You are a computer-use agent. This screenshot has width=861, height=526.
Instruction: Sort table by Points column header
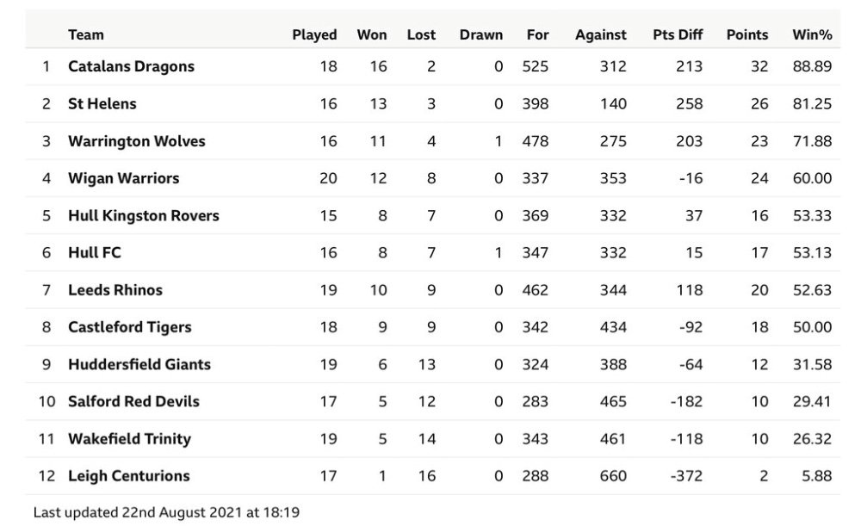coord(747,34)
